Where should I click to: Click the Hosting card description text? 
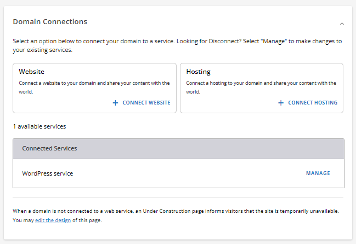point(261,87)
